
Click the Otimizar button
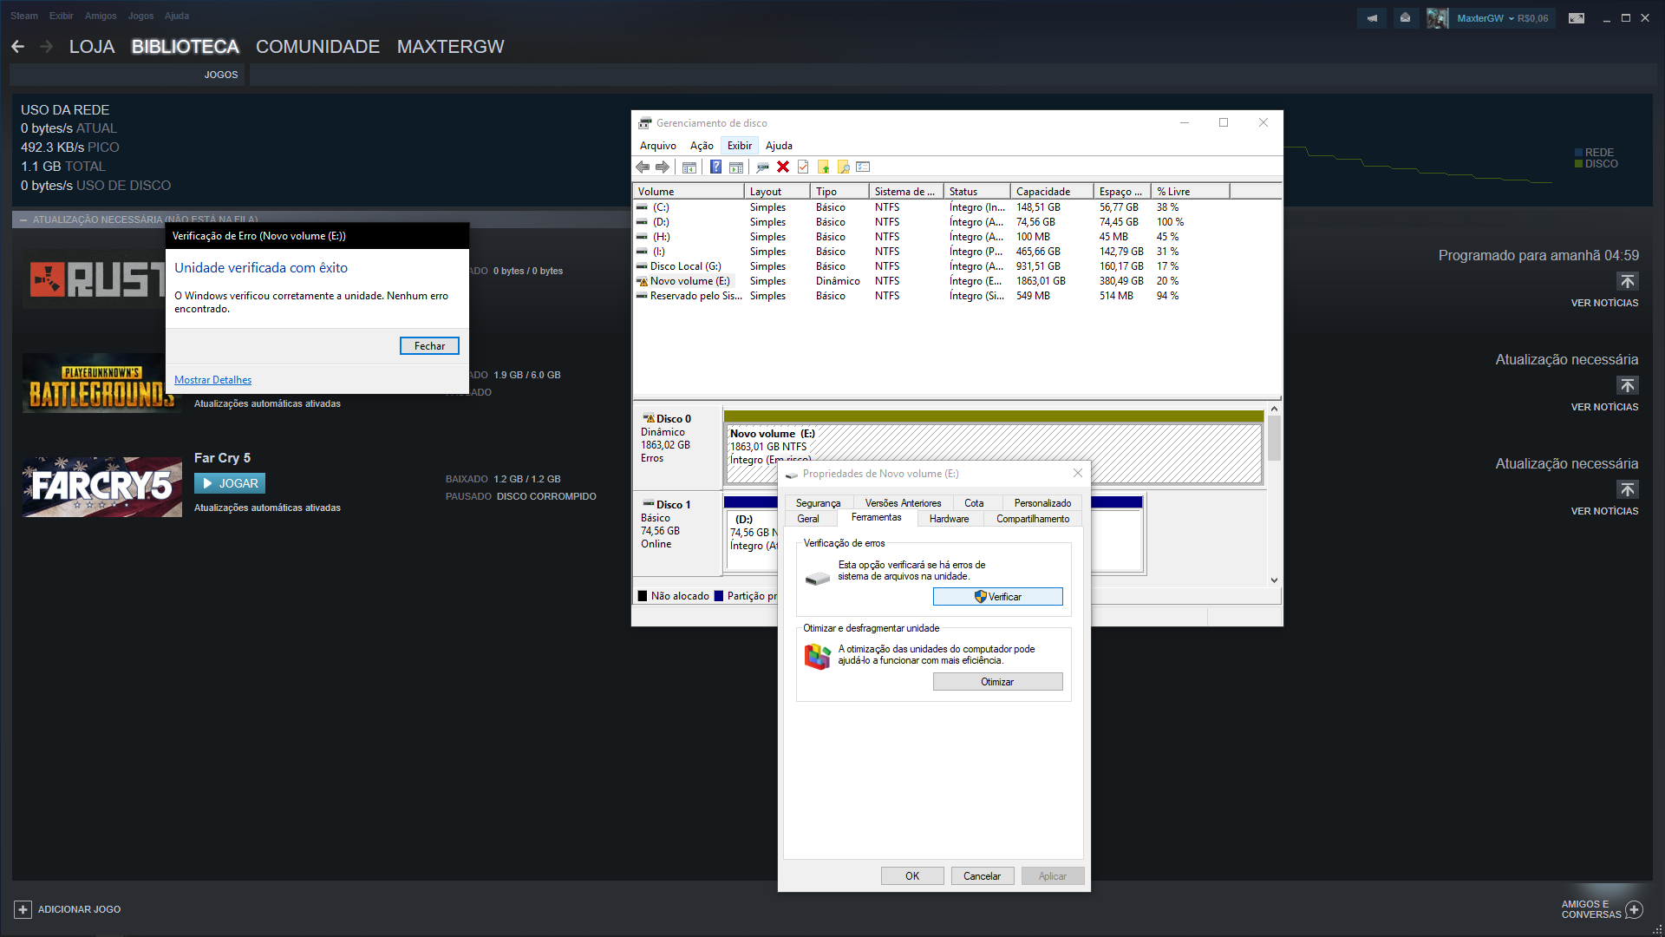(x=997, y=682)
